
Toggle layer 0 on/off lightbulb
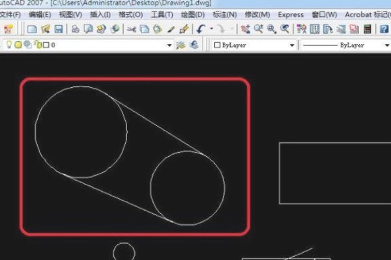click(x=9, y=45)
